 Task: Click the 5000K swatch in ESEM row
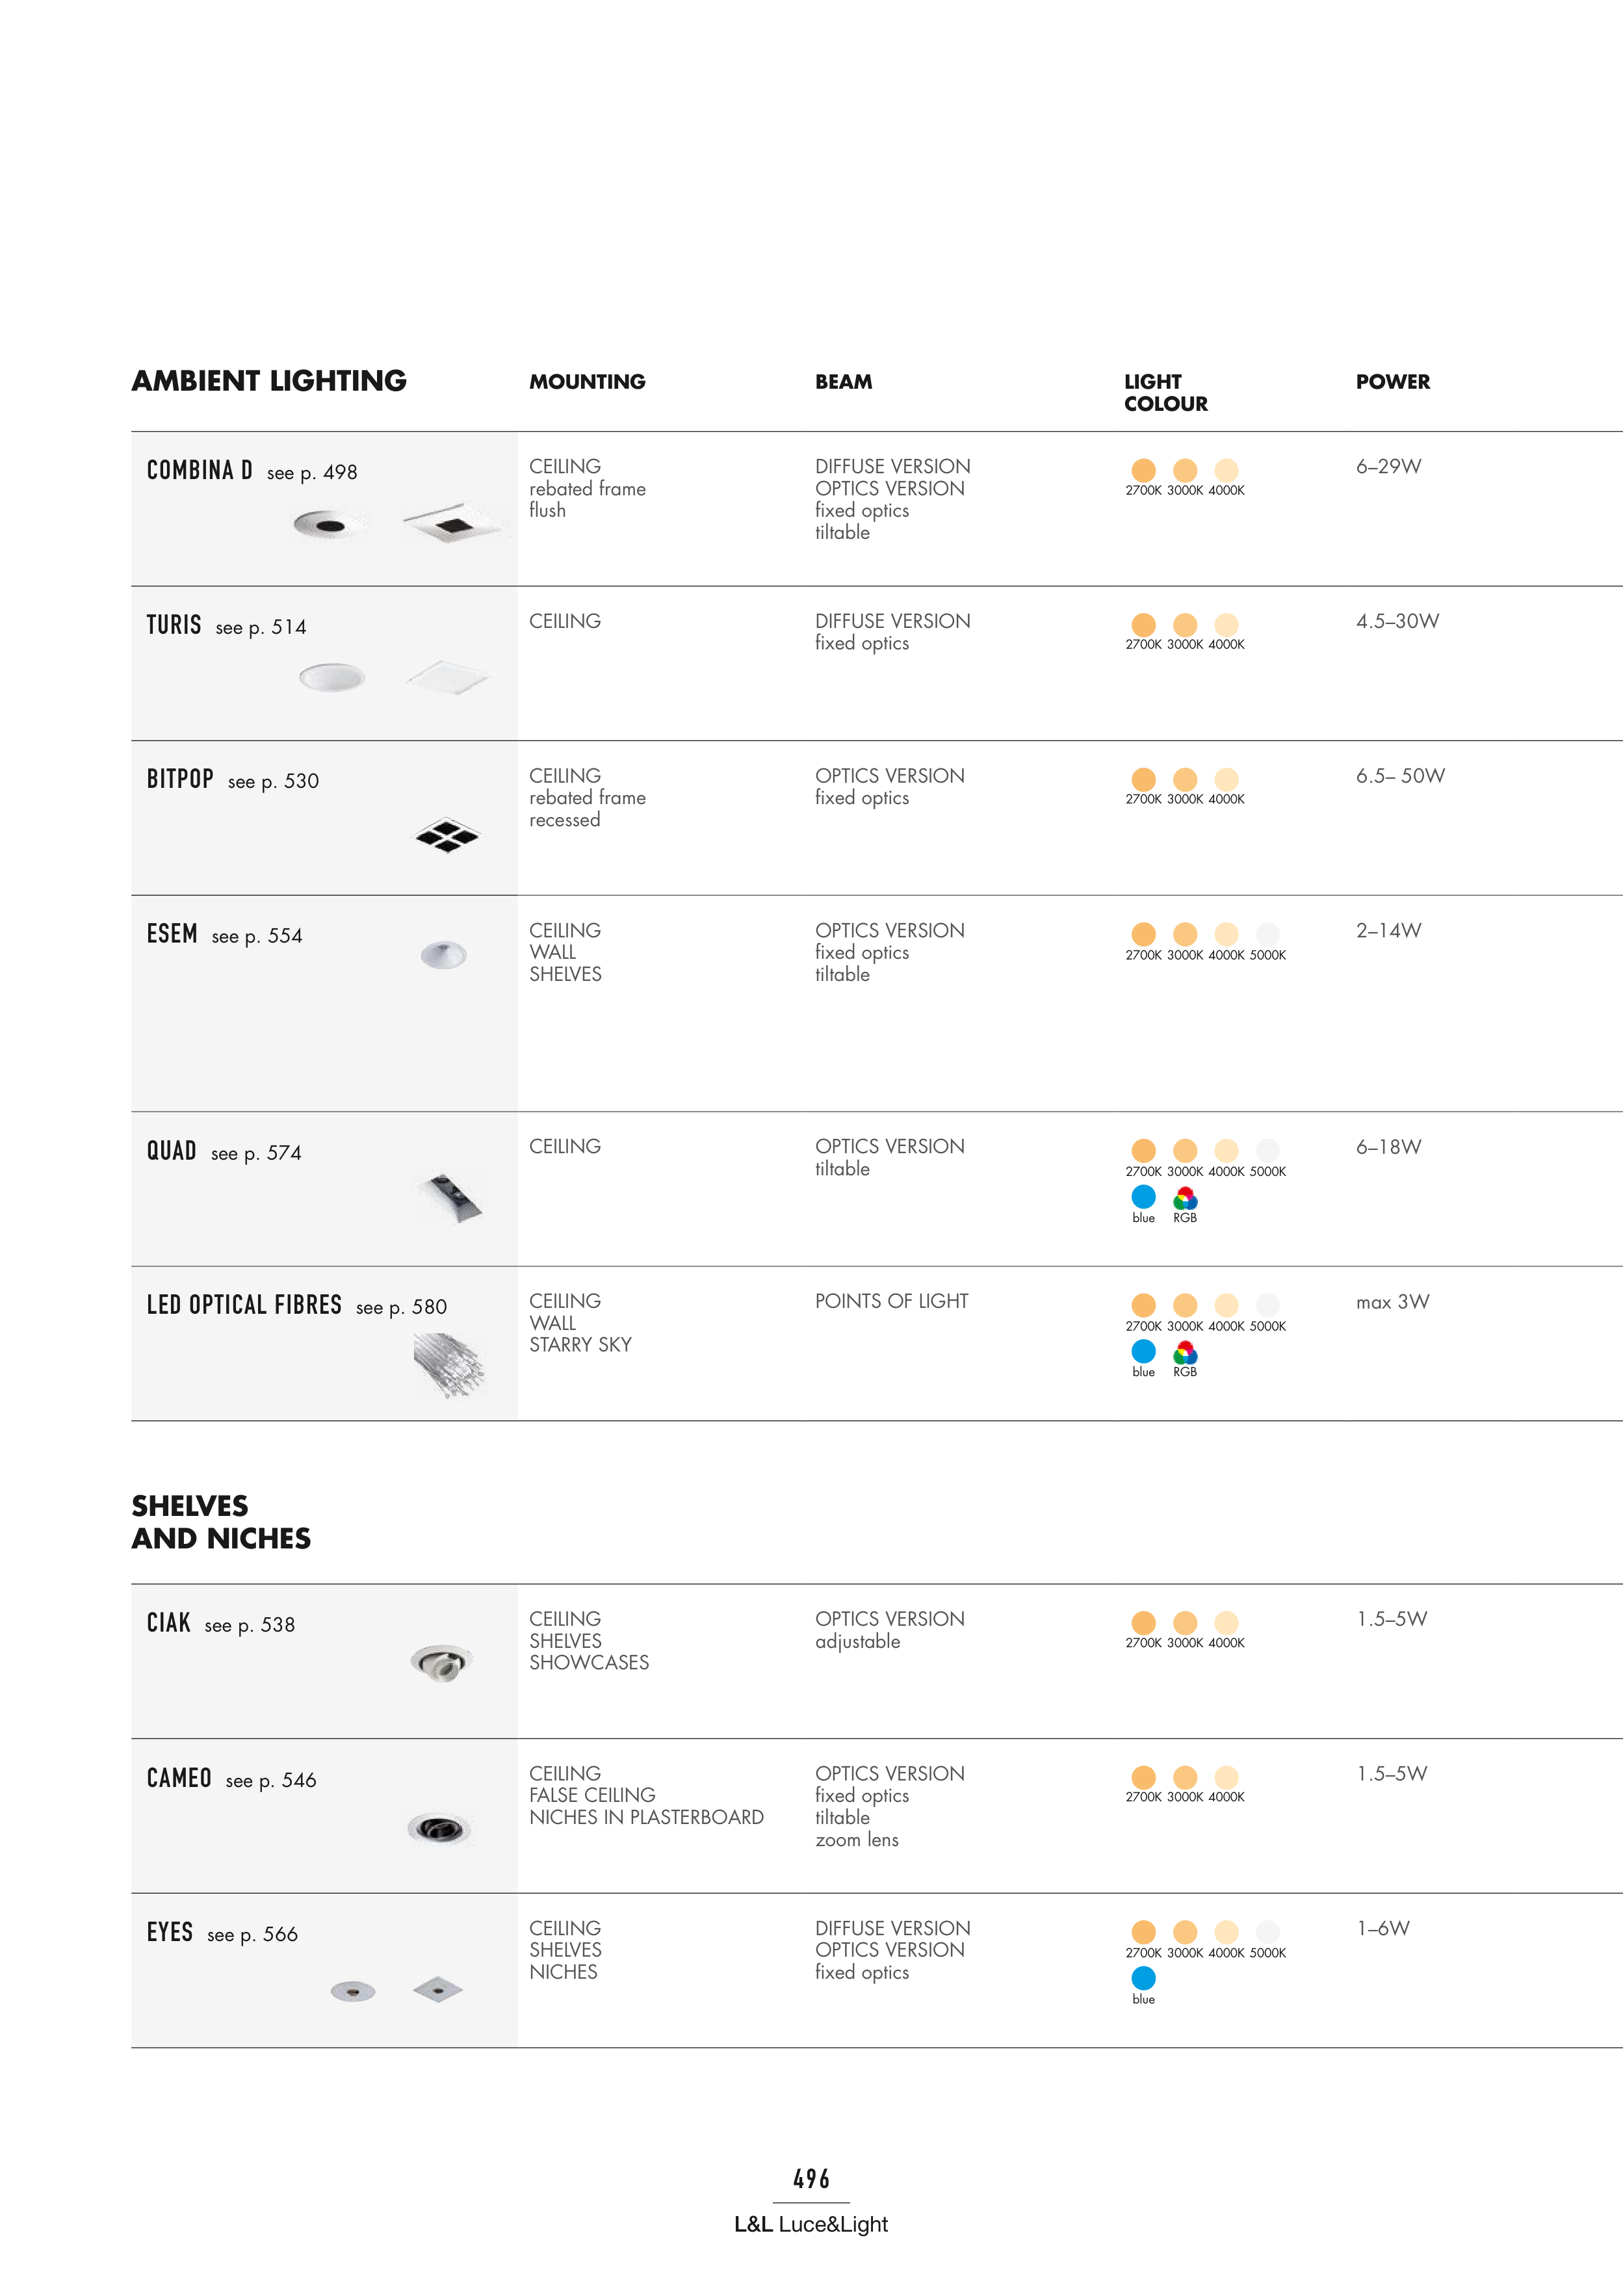pos(1267,934)
